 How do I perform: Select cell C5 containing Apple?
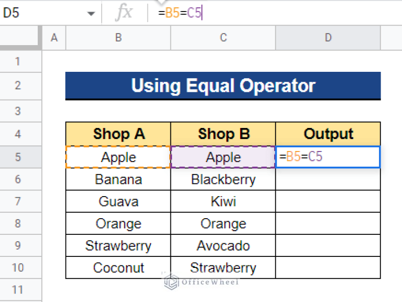pos(223,157)
